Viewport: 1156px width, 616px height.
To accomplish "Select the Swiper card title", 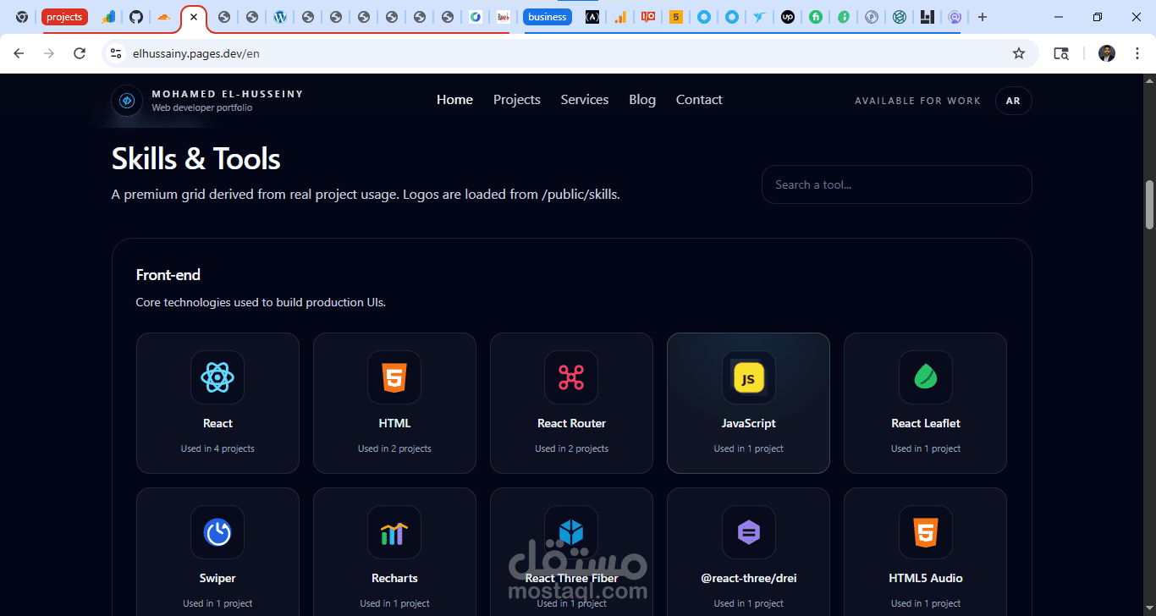I will coord(217,578).
